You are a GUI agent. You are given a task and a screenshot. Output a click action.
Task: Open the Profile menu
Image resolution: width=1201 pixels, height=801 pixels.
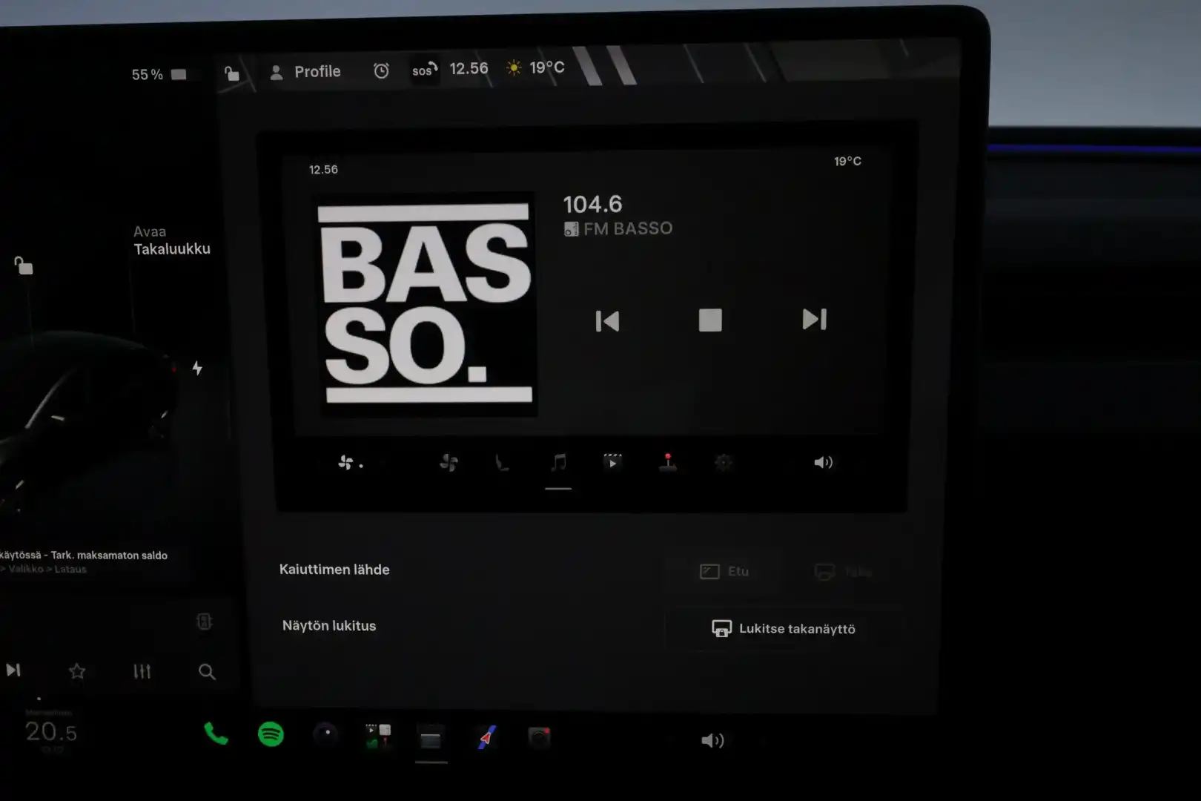pyautogui.click(x=305, y=72)
